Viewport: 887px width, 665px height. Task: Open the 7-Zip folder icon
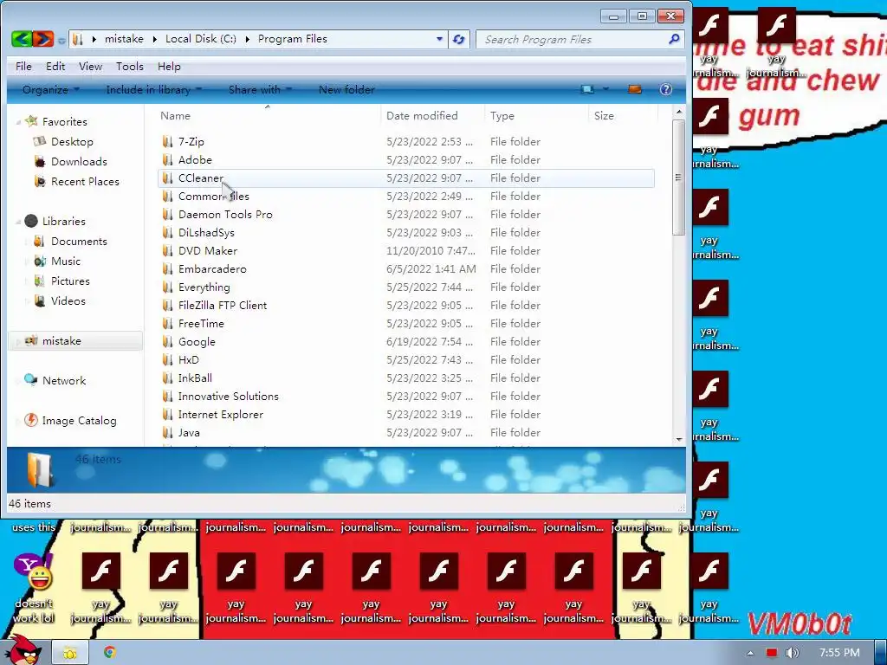[167, 141]
